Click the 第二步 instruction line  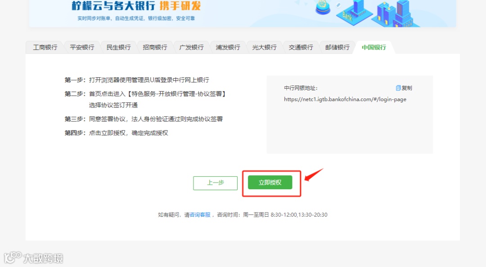pyautogui.click(x=145, y=94)
